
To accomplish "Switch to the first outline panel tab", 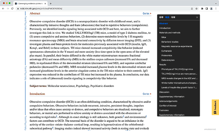I will 161,17.
